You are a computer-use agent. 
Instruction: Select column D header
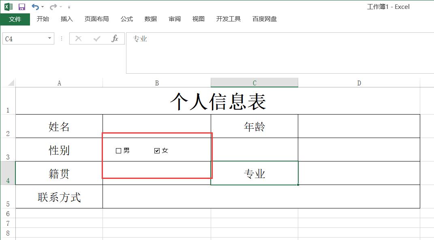pos(359,83)
